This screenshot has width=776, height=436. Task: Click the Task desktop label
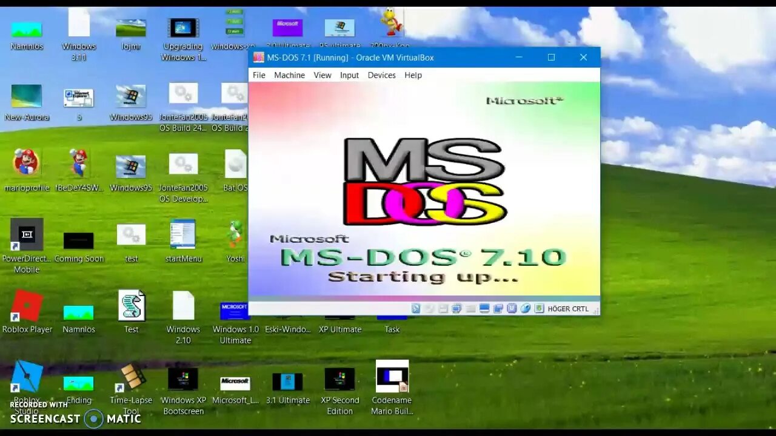(392, 329)
